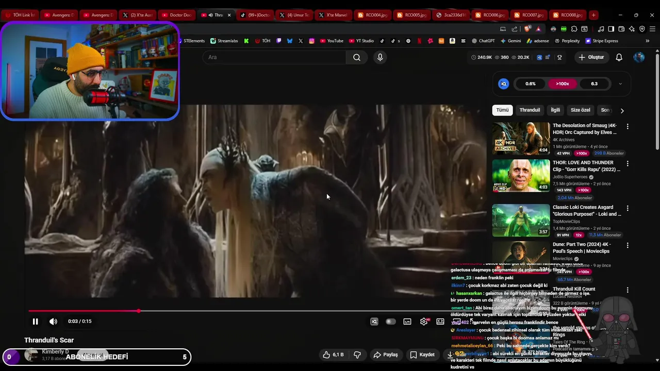This screenshot has height=371, width=660.
Task: Click the Kimberly D channel avatar
Action: point(31,355)
